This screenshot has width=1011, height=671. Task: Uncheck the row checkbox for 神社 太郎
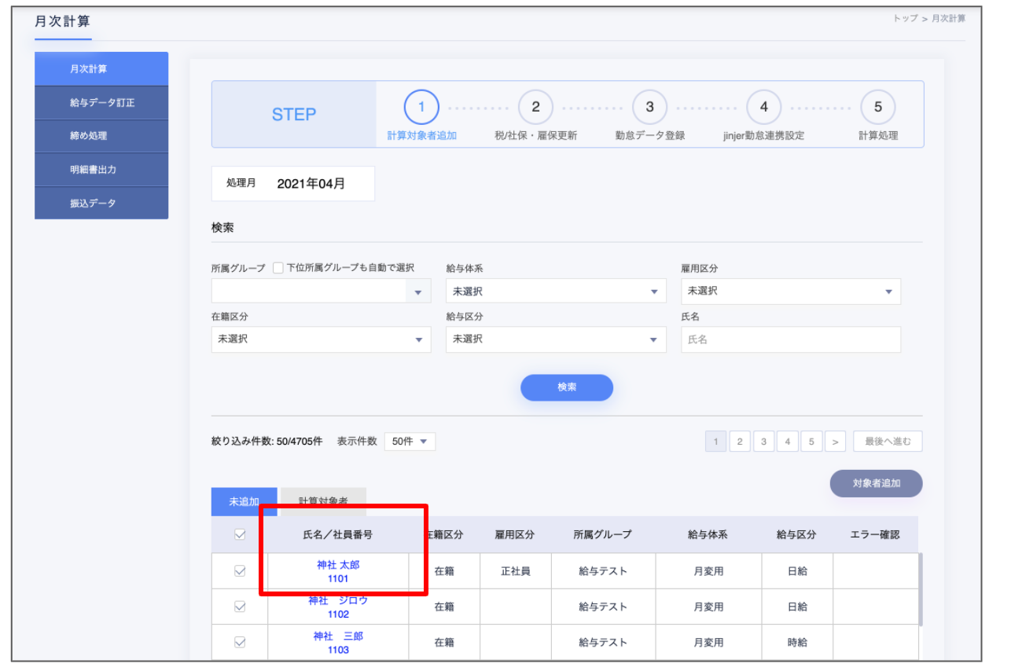point(240,571)
